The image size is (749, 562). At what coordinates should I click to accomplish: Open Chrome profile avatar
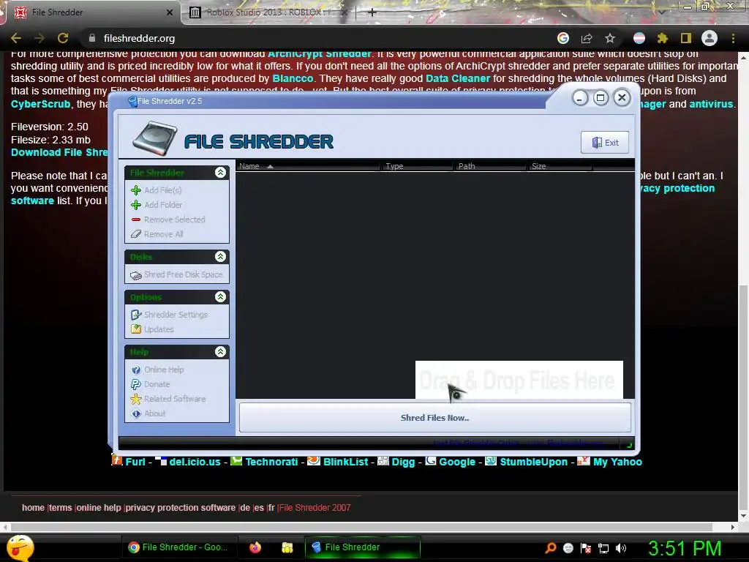pos(710,38)
